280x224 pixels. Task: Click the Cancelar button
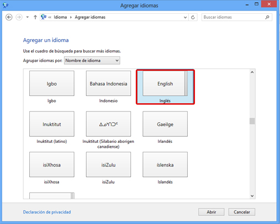pos(242,212)
